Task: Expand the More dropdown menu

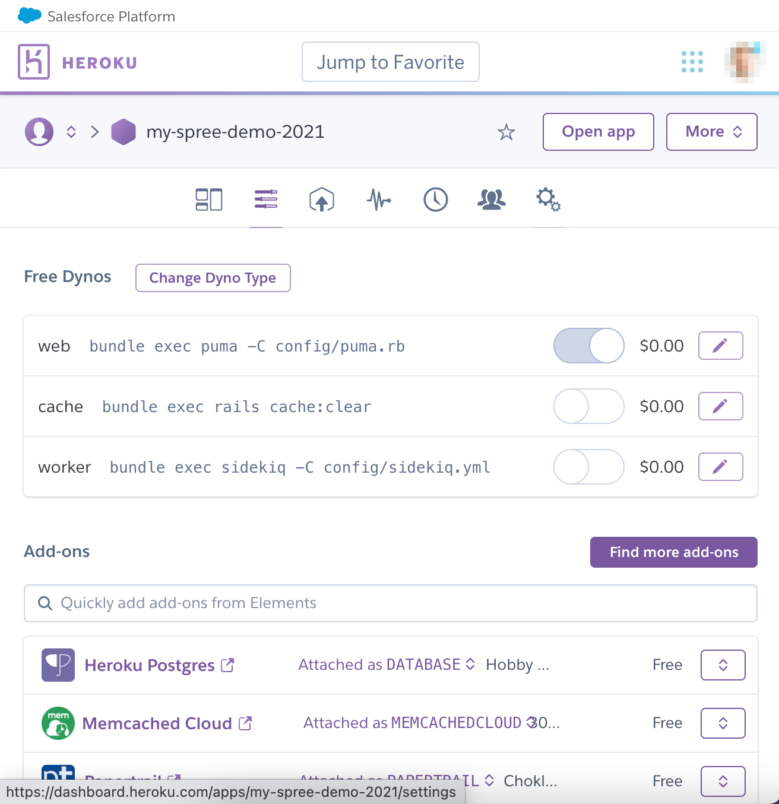Action: click(712, 132)
